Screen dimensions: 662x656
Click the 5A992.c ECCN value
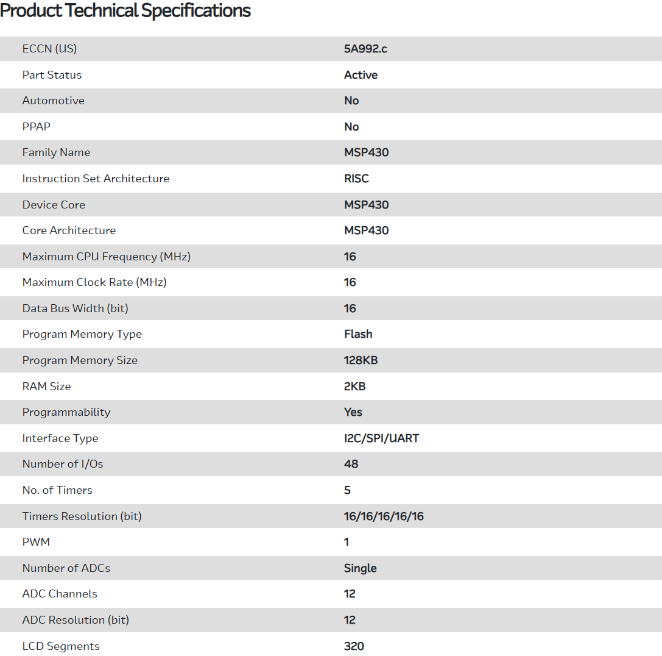click(x=365, y=49)
